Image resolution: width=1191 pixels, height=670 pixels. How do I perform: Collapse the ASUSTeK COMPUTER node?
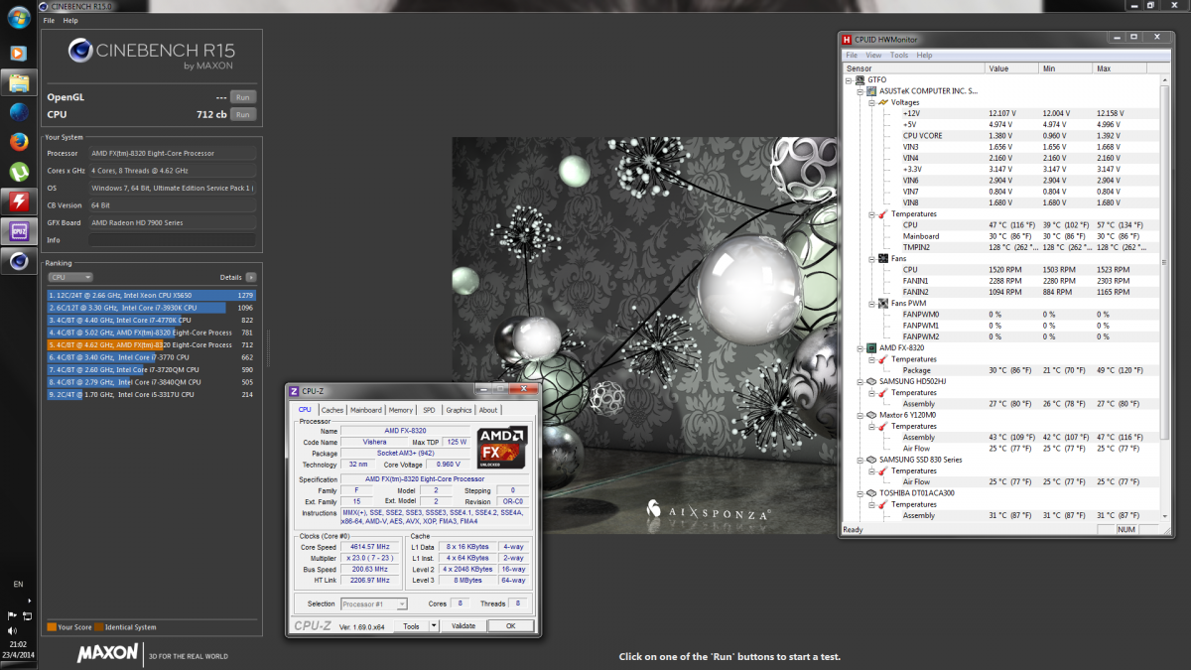[x=860, y=90]
